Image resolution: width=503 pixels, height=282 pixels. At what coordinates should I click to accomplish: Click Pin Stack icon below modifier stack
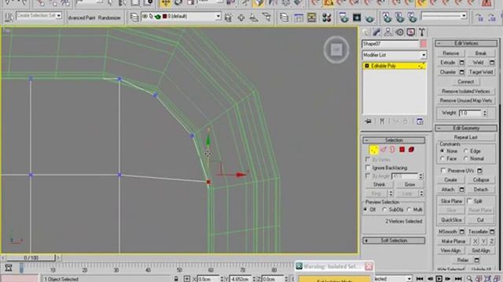point(368,121)
